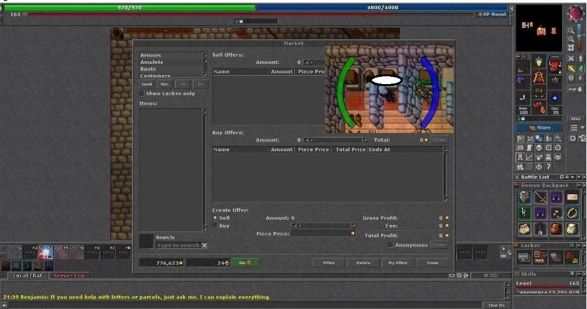Image resolution: width=587 pixels, height=309 pixels.
Task: Select the blue star ring slot
Action: point(555,98)
